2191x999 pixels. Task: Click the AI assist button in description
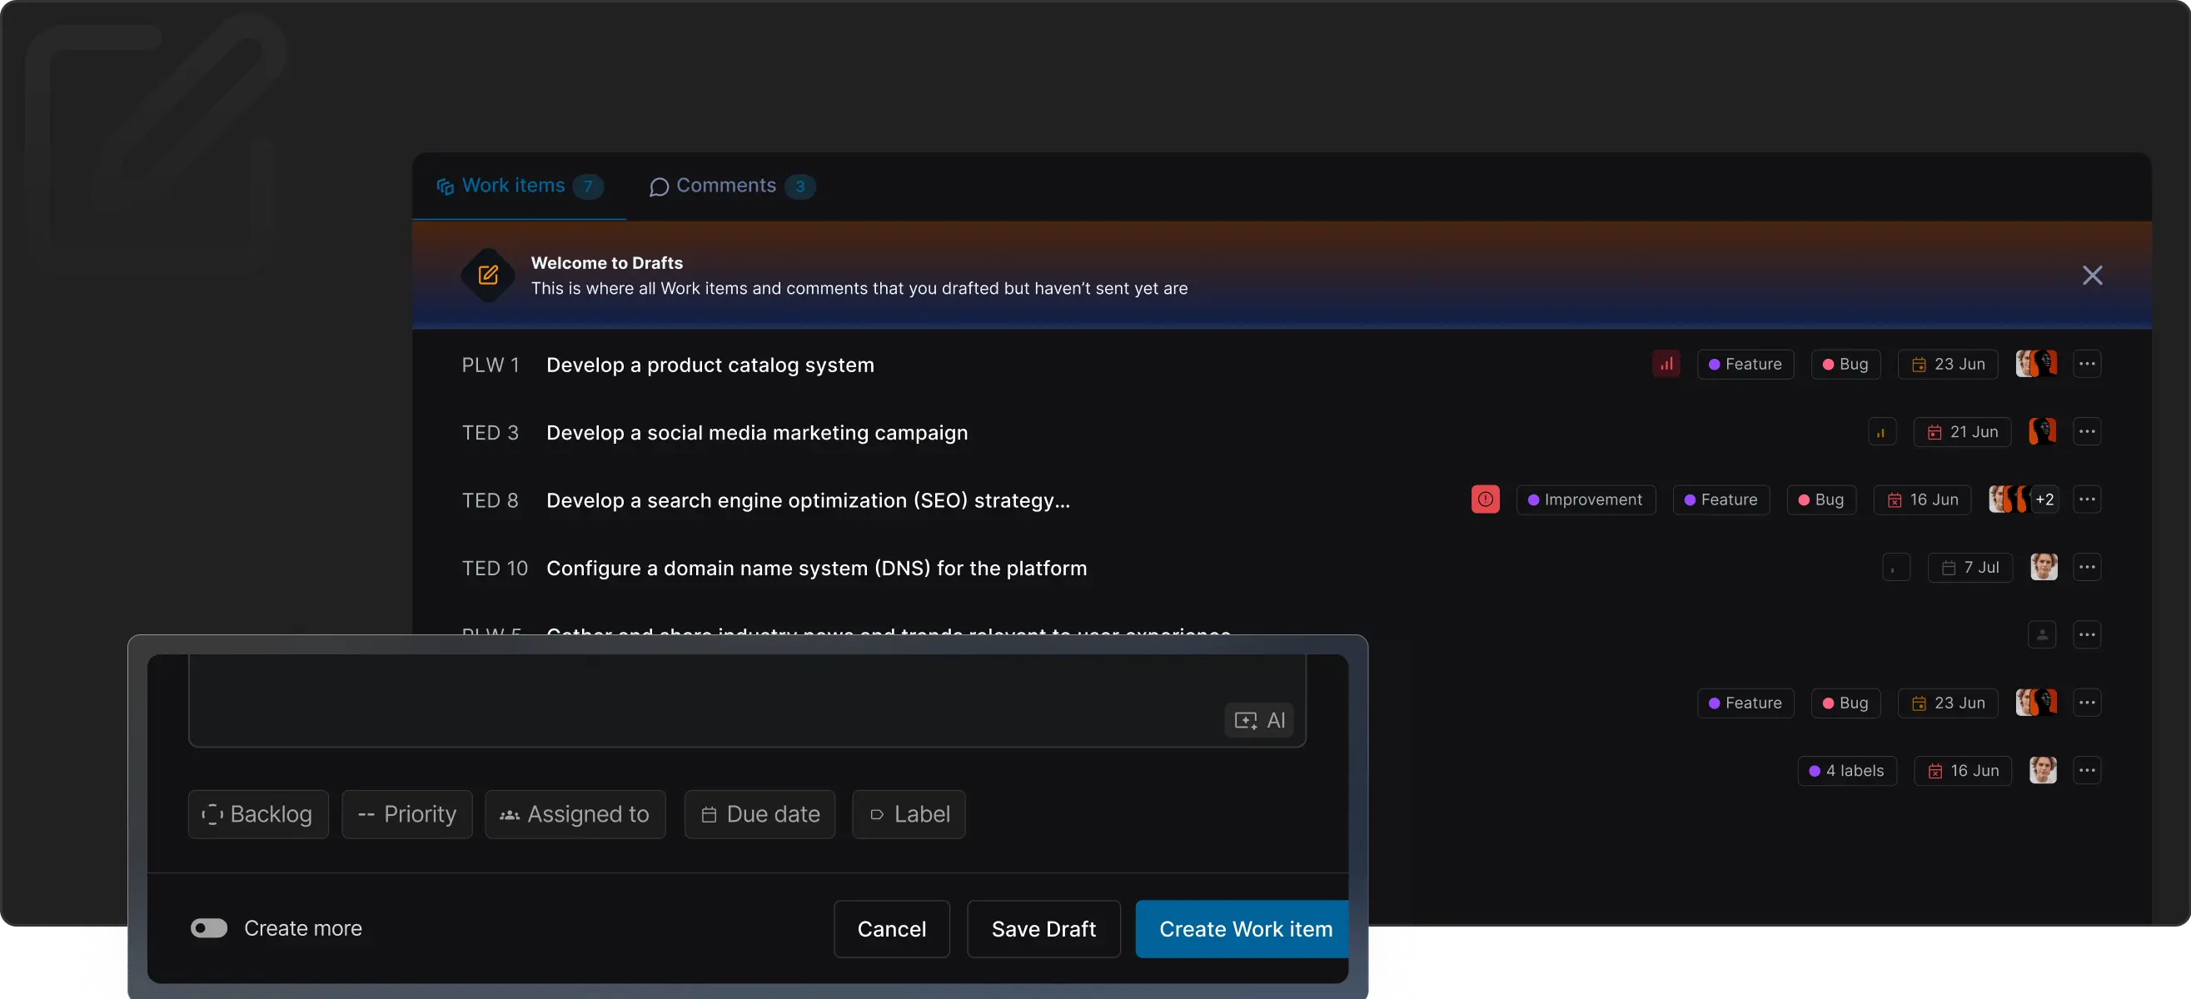1259,720
